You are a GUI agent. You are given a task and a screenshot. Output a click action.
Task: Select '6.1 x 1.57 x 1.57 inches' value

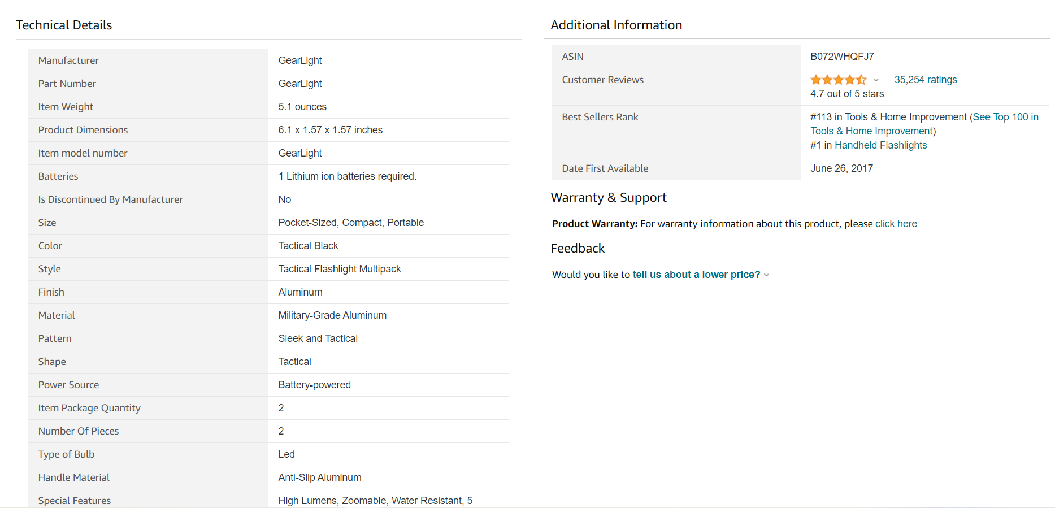330,130
